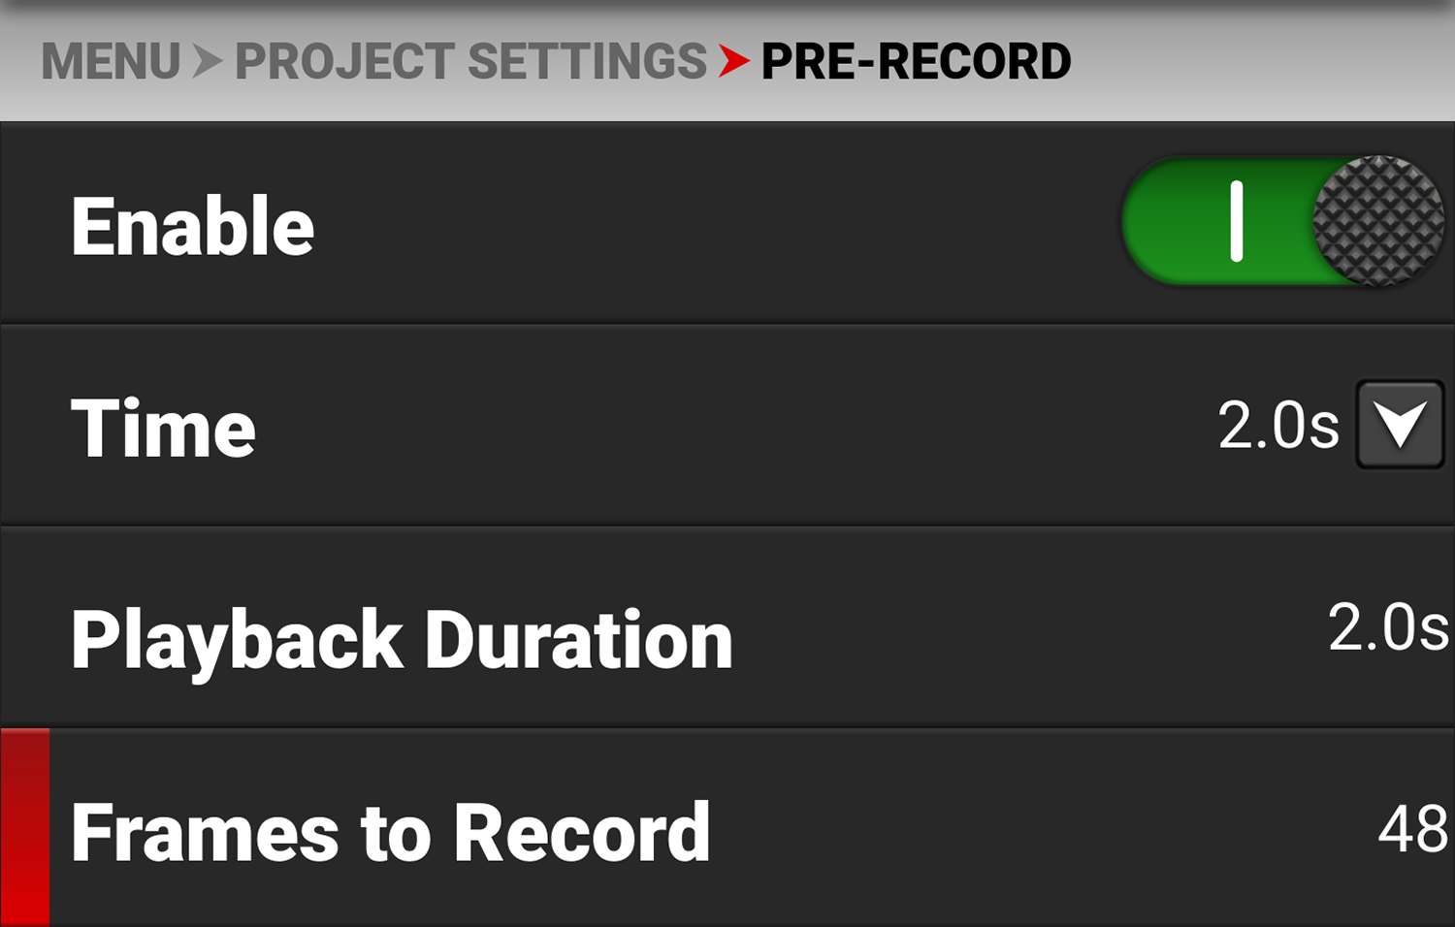1455x927 pixels.
Task: Open PROJECT SETTINGS from the breadcrumb
Action: pos(470,62)
